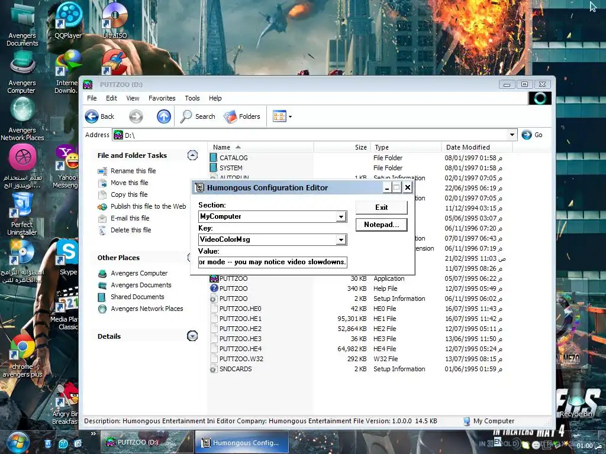The height and width of the screenshot is (454, 606).
Task: Open the Avengers Documents desktop icon
Action: [x=22, y=24]
